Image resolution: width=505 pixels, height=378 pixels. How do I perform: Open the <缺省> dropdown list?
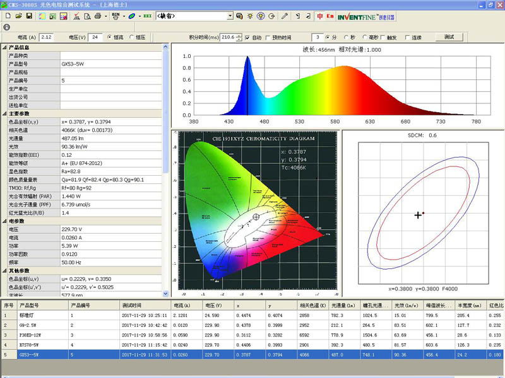point(230,16)
